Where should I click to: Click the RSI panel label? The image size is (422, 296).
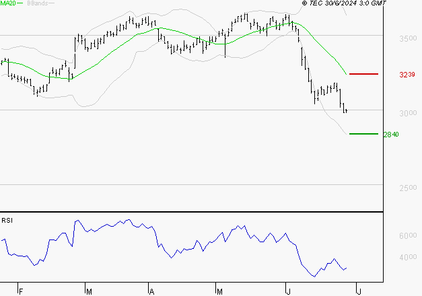7,221
